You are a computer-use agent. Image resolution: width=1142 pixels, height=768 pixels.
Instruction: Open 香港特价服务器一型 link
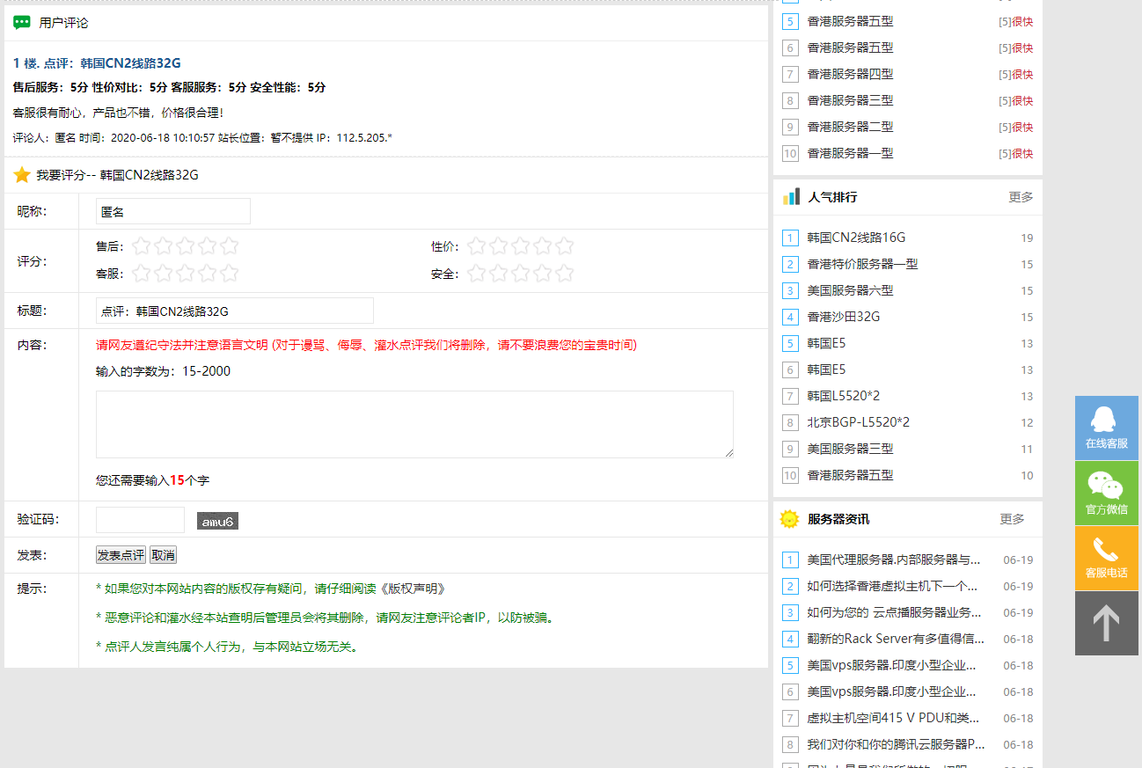[x=862, y=264]
